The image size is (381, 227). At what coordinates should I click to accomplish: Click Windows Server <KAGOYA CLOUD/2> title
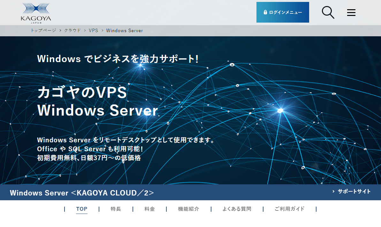[82, 193]
